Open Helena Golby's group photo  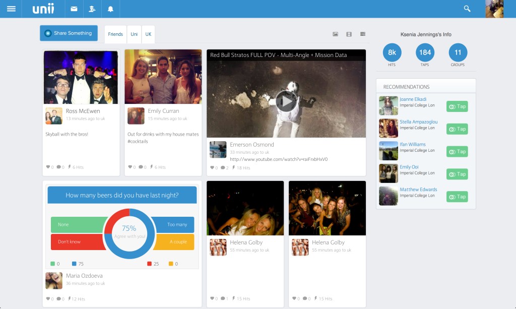click(327, 208)
